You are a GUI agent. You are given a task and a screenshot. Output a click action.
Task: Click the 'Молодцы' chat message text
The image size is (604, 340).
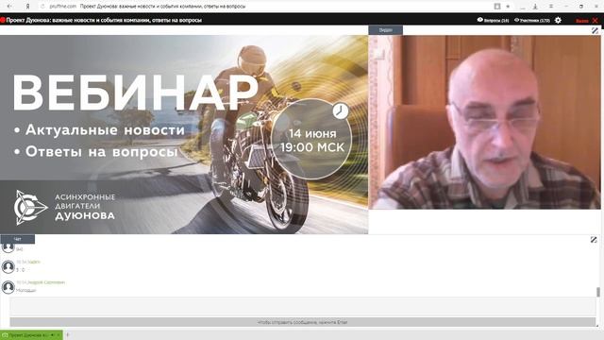[25, 290]
